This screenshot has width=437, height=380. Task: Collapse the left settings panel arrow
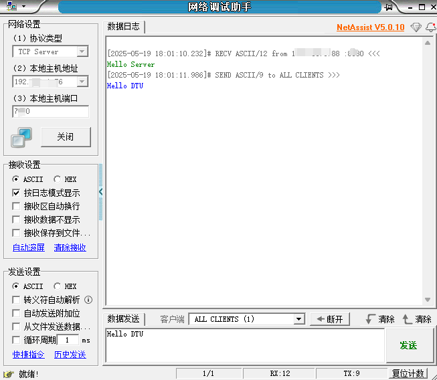(100, 191)
